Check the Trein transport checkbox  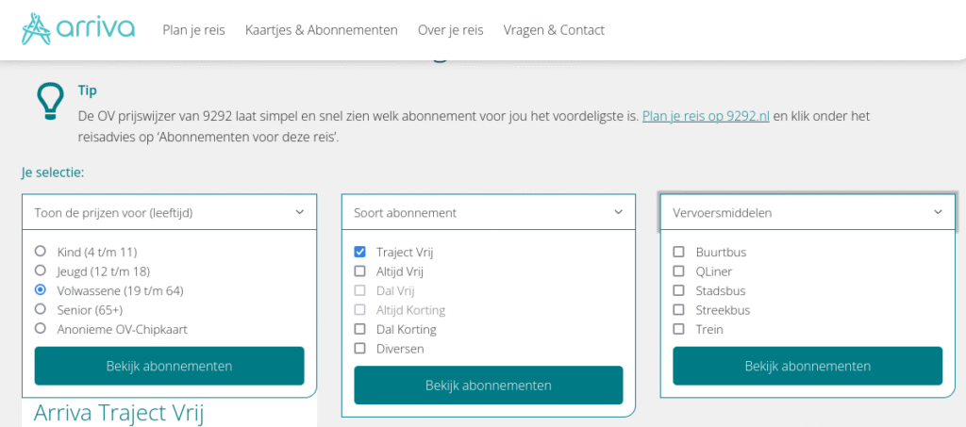click(x=678, y=329)
